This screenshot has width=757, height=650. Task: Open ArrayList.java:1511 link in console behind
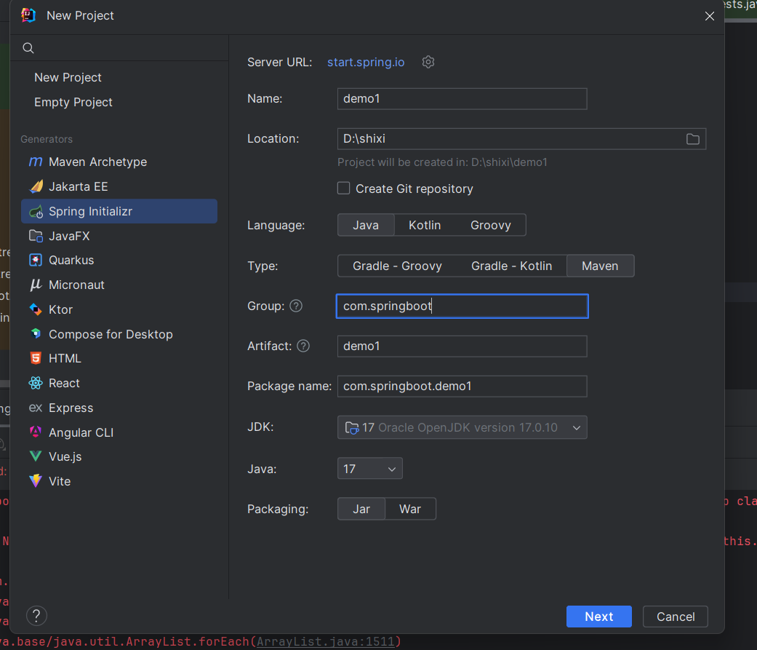tap(325, 642)
